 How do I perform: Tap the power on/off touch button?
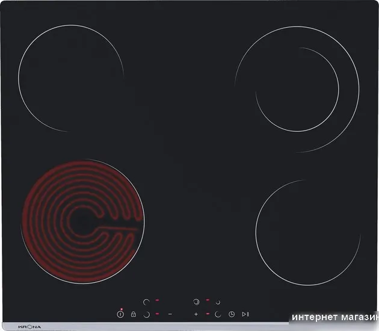[120, 314]
